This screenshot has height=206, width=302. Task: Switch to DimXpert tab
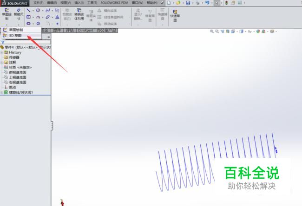point(85,31)
